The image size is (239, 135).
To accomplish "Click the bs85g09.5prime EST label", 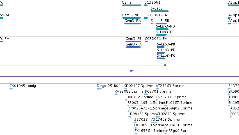I will tap(179, 131).
